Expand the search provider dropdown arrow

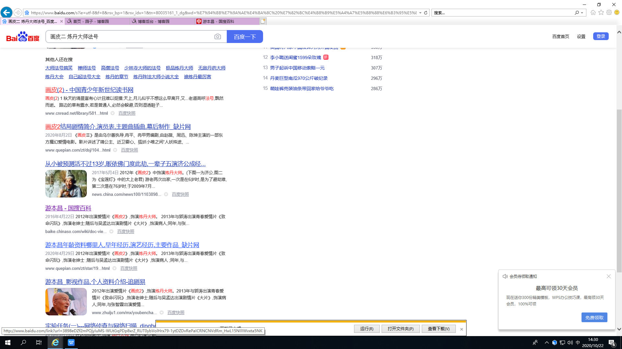582,13
